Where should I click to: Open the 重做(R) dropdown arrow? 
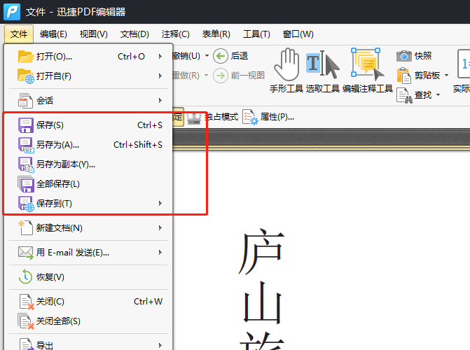point(206,75)
